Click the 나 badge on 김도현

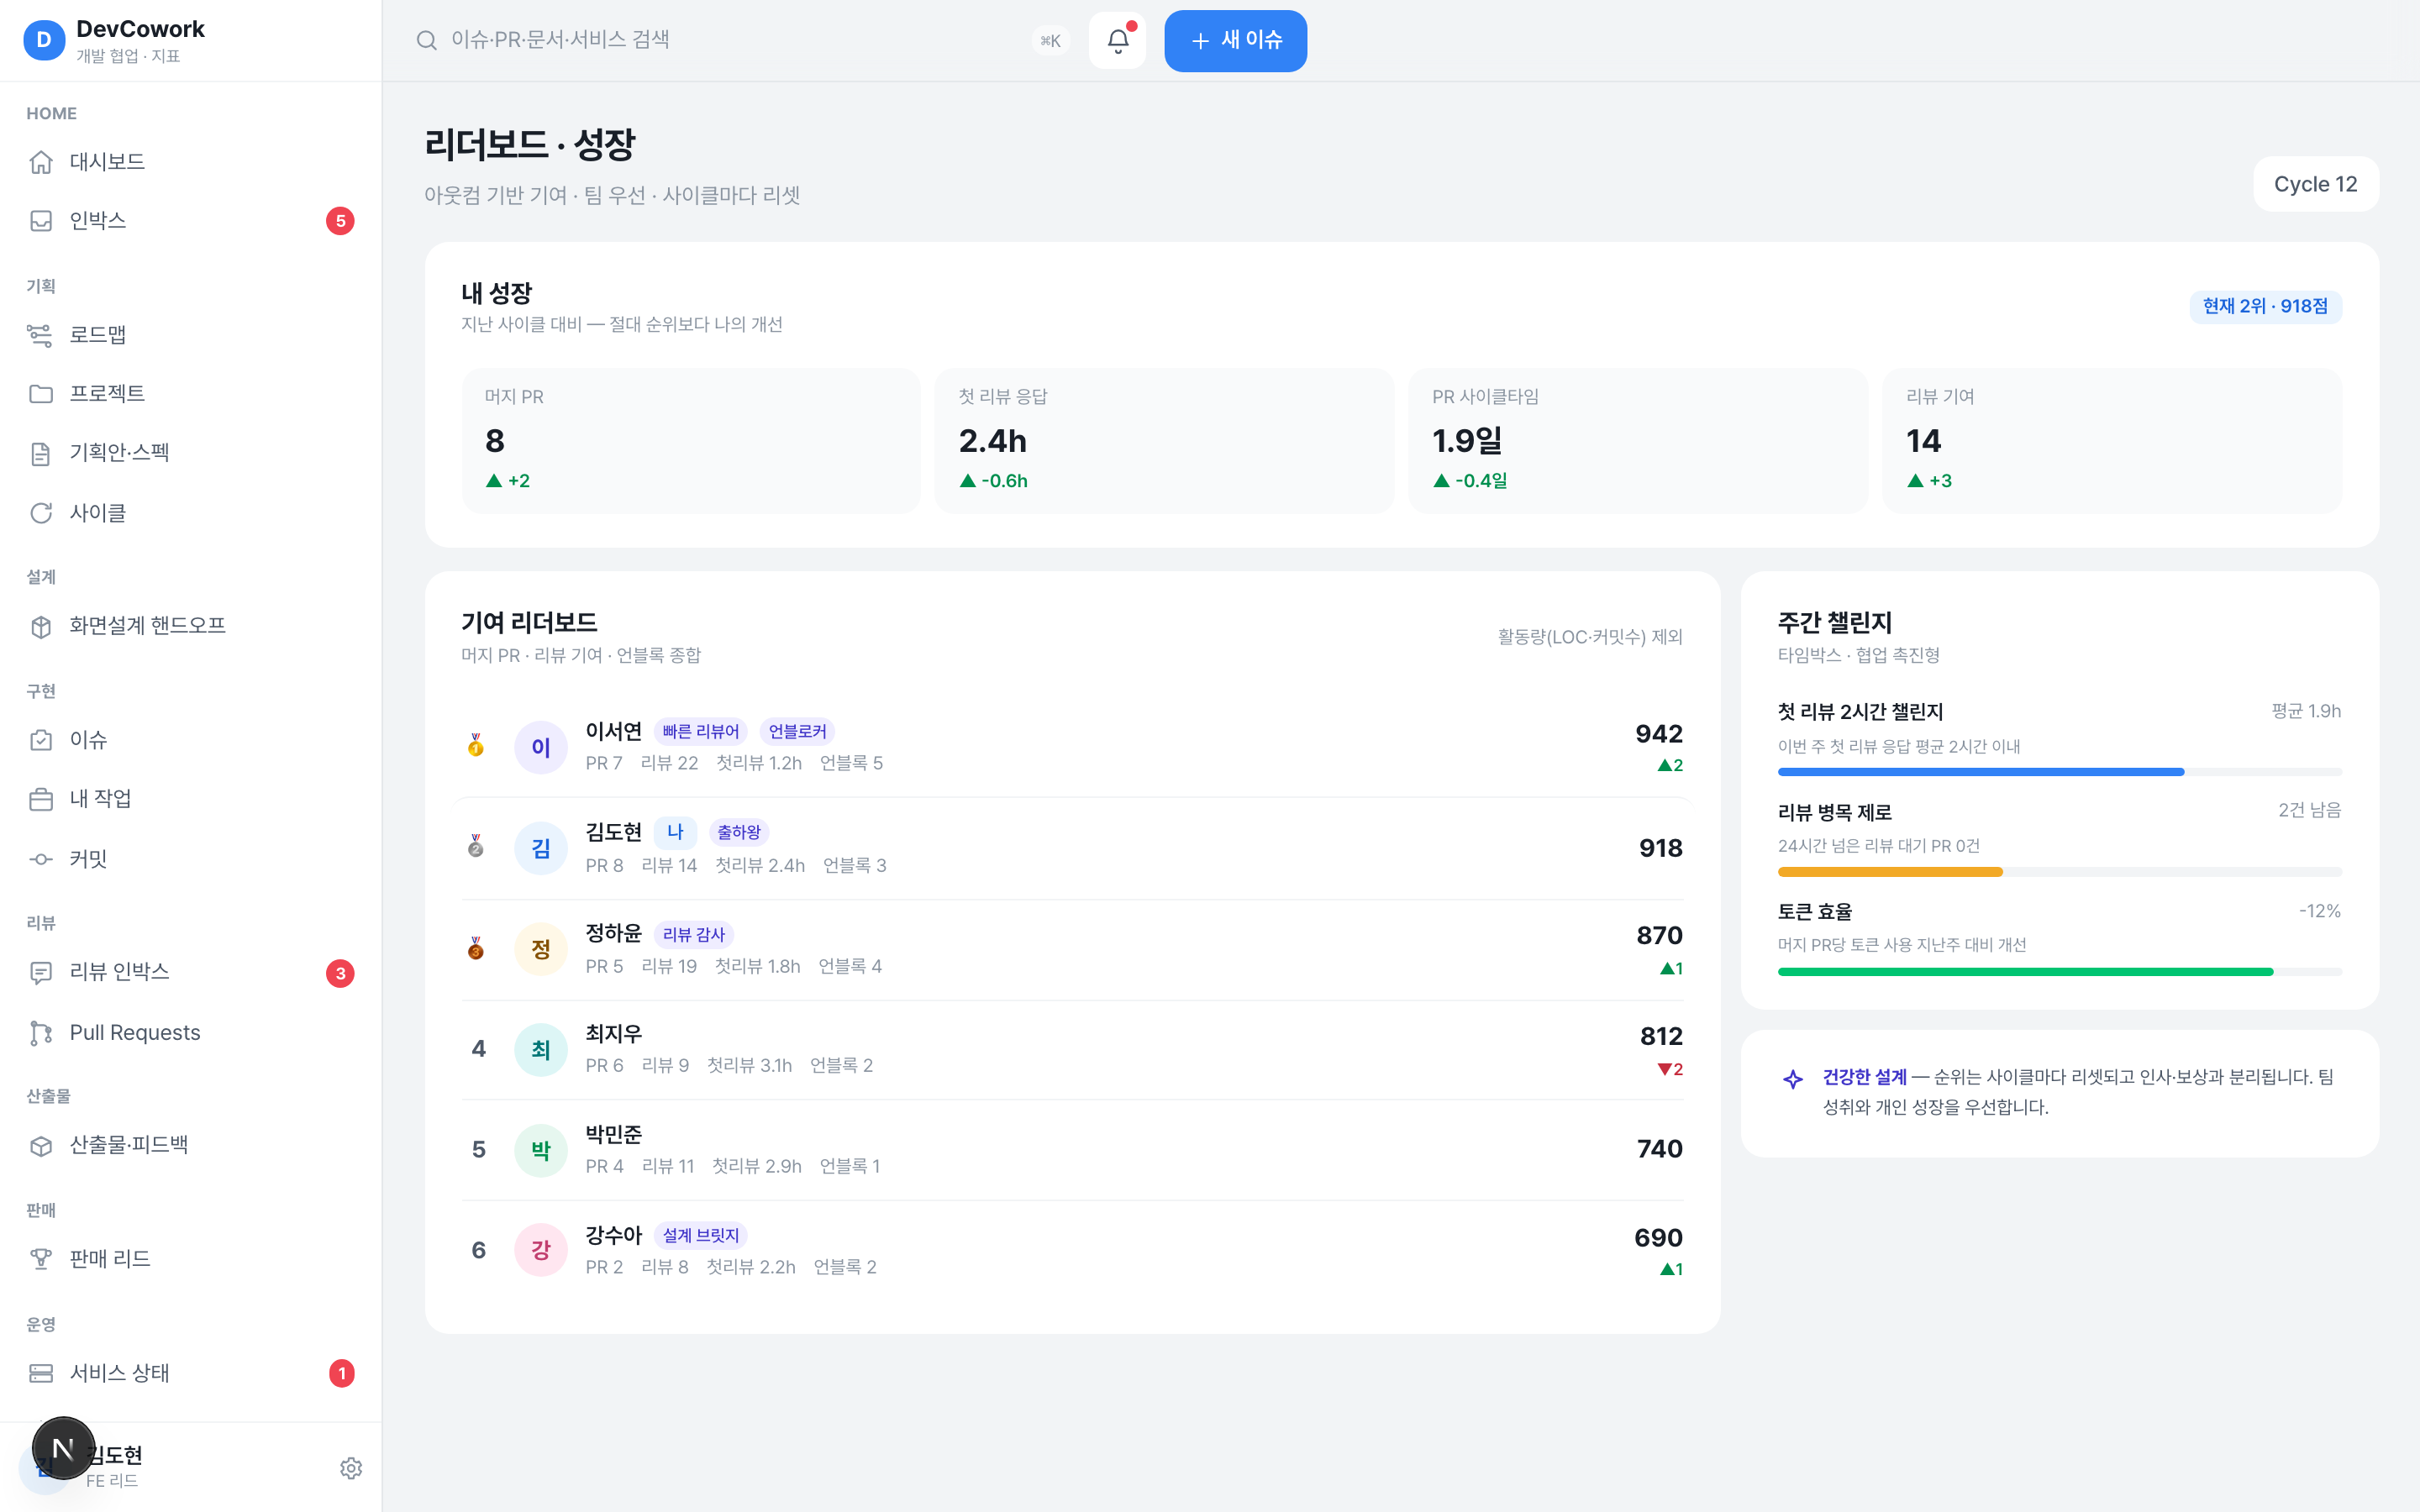pyautogui.click(x=675, y=832)
